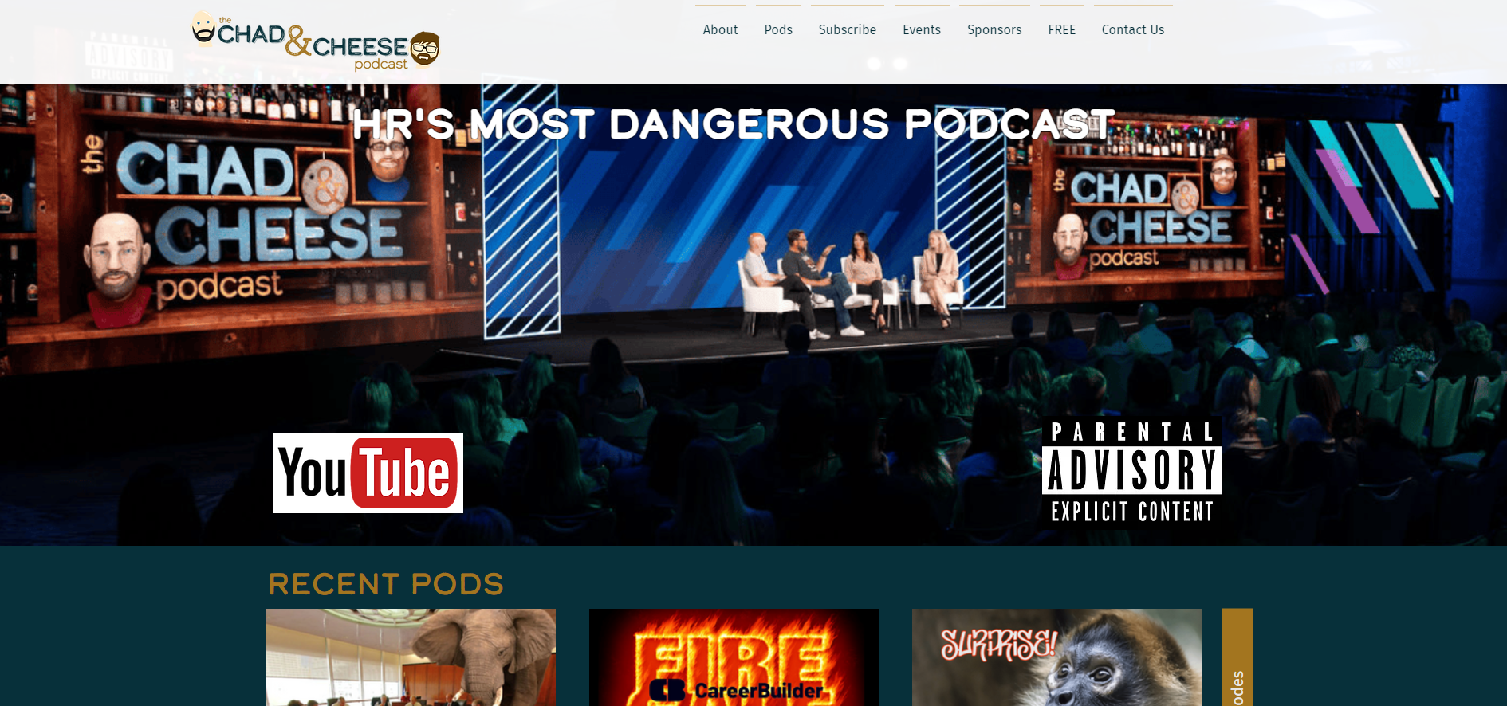This screenshot has width=1507, height=706.
Task: Click the RECENT PODS heading
Action: [386, 584]
